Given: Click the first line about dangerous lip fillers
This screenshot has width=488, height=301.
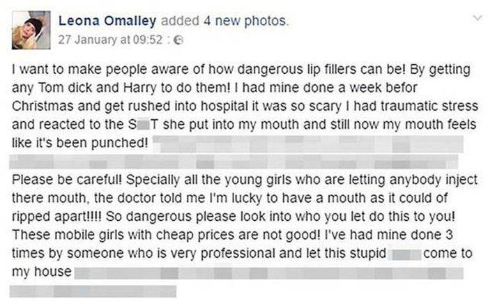Looking at the screenshot, I should click(x=241, y=70).
